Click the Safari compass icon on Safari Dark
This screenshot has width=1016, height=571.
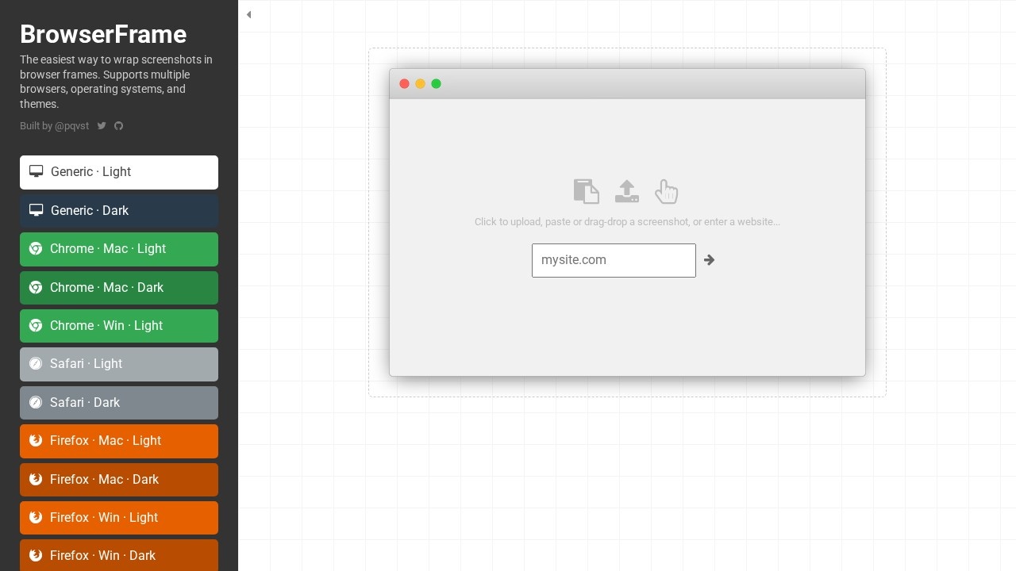click(36, 402)
